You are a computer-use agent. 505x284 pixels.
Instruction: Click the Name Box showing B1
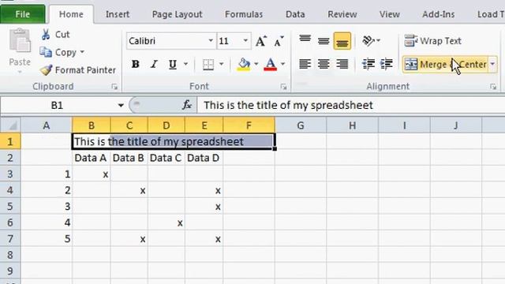tap(58, 105)
